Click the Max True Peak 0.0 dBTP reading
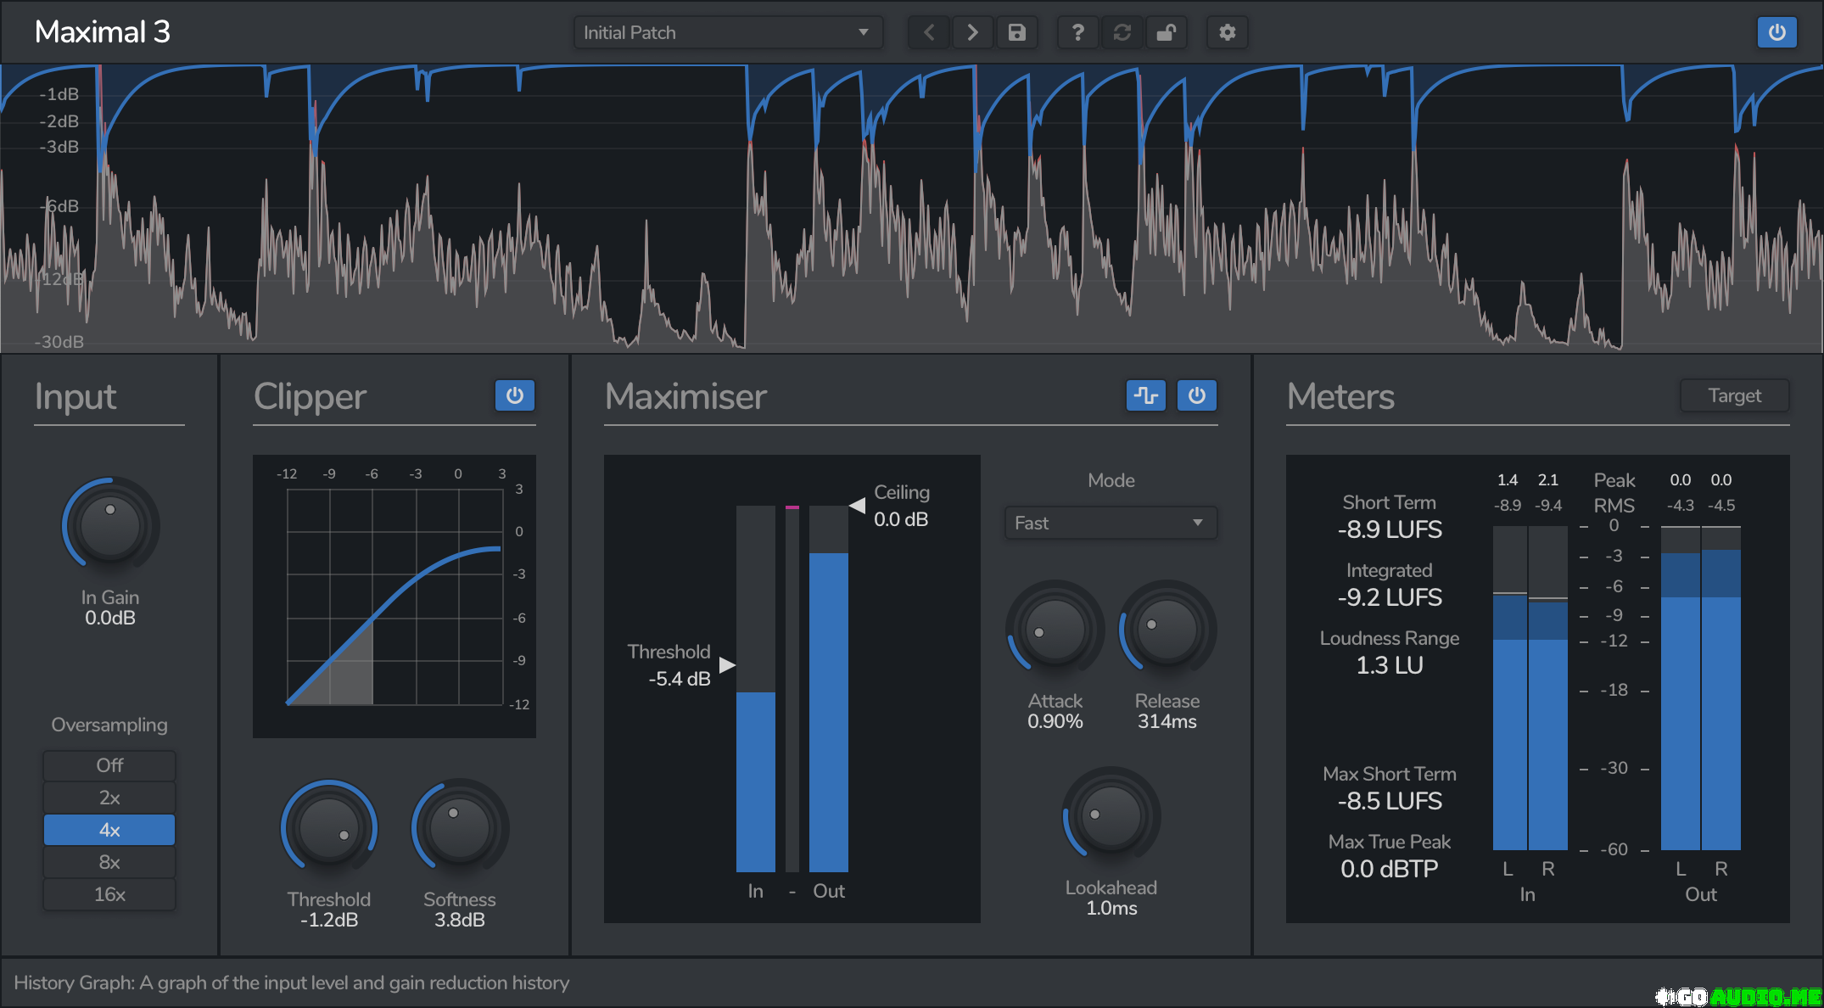The image size is (1824, 1008). click(x=1390, y=870)
